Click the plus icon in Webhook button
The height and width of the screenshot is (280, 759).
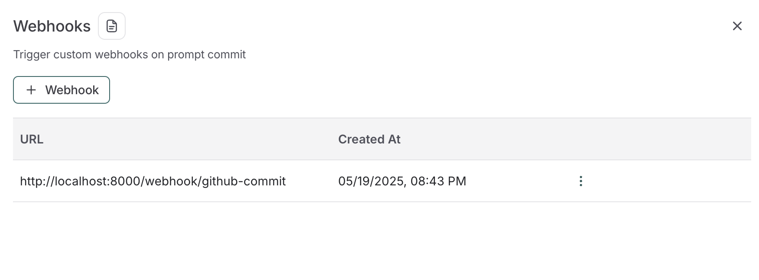pos(31,90)
